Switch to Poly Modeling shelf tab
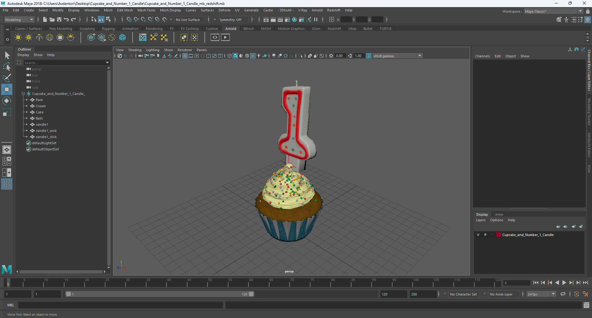Viewport: 592px width, 318px height. click(x=60, y=29)
